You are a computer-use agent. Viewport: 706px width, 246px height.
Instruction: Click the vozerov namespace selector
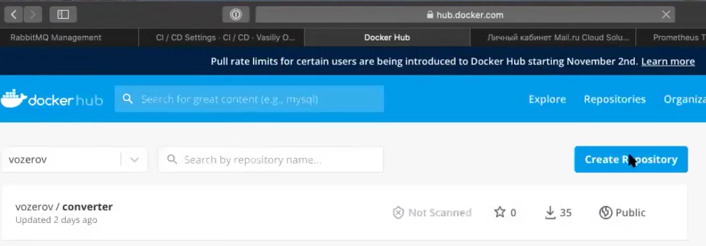pyautogui.click(x=75, y=160)
